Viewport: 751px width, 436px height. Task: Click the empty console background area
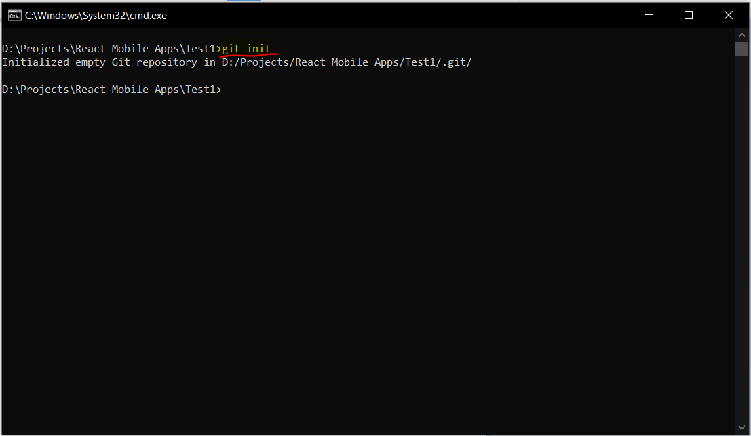click(373, 271)
